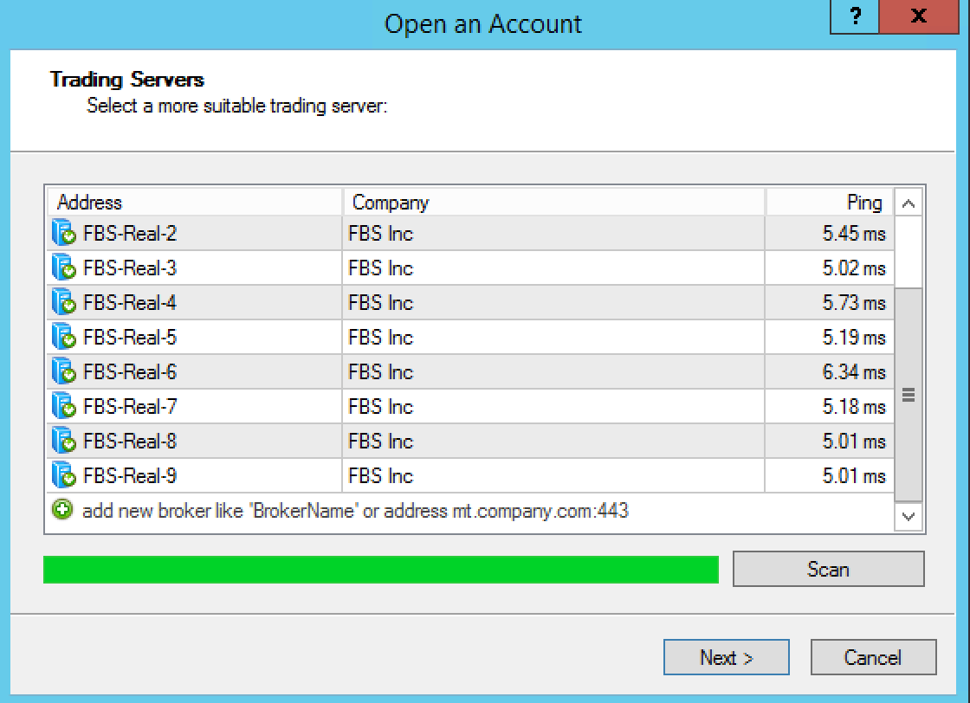The height and width of the screenshot is (703, 970).
Task: Click the 5.19 ms ping value
Action: point(854,337)
